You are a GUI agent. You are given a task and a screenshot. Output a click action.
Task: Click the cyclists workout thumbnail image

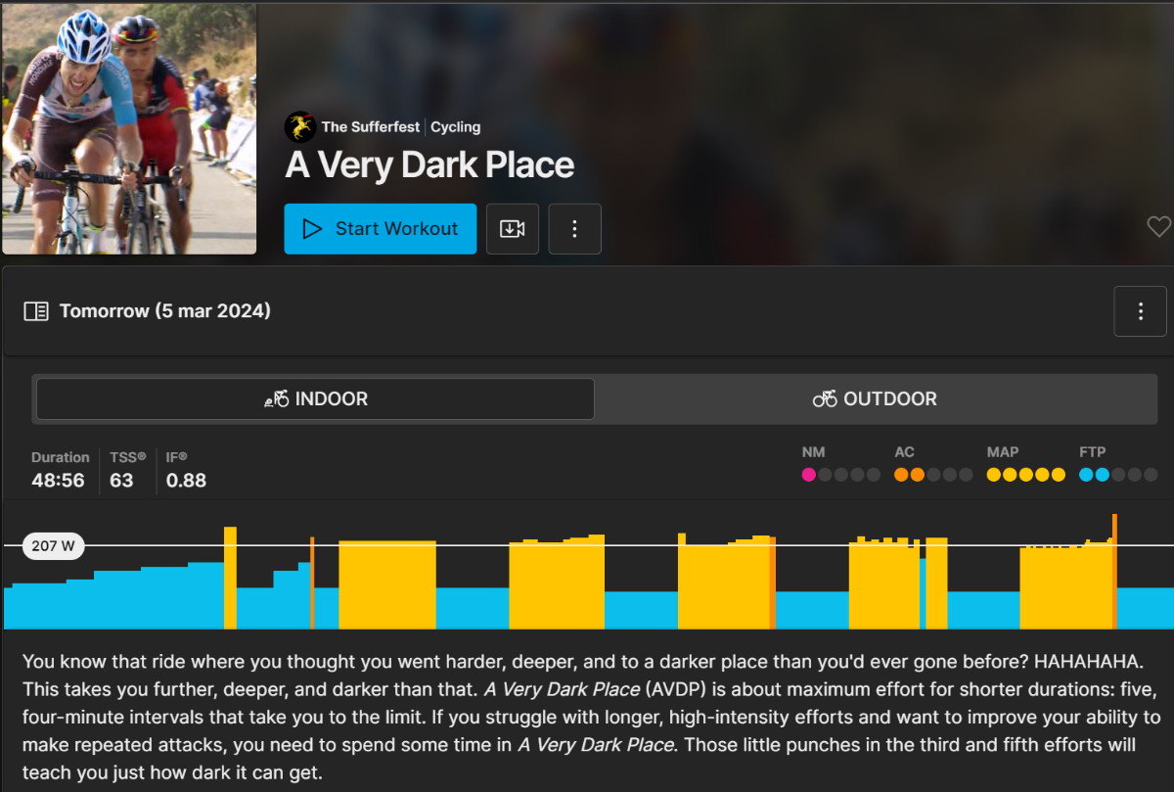point(129,128)
